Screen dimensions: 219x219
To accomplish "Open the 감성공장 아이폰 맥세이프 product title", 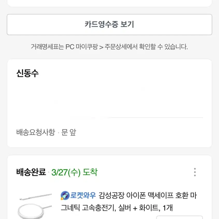I will tap(129, 202).
